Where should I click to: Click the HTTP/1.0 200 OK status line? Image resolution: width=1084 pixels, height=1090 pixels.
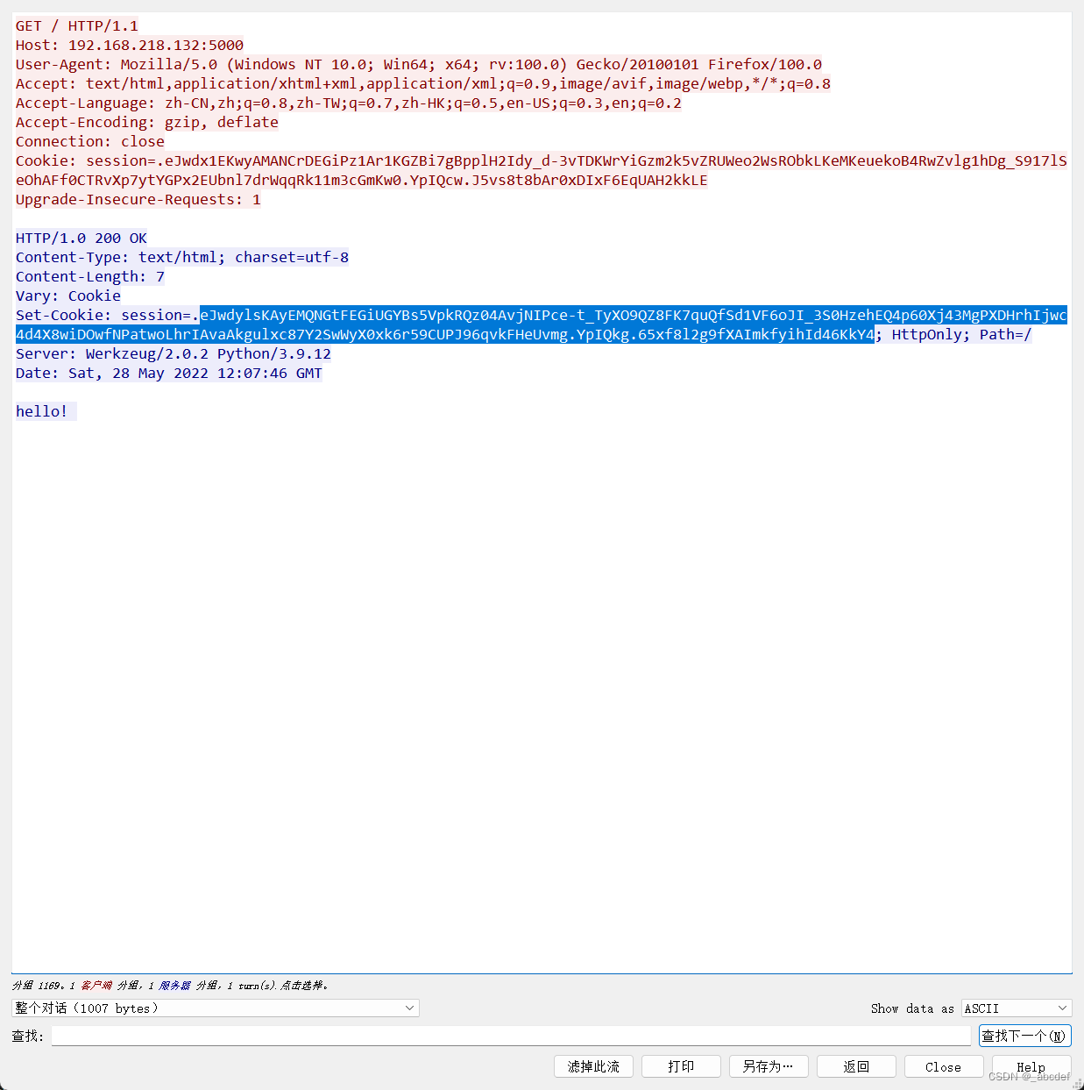[x=81, y=238]
